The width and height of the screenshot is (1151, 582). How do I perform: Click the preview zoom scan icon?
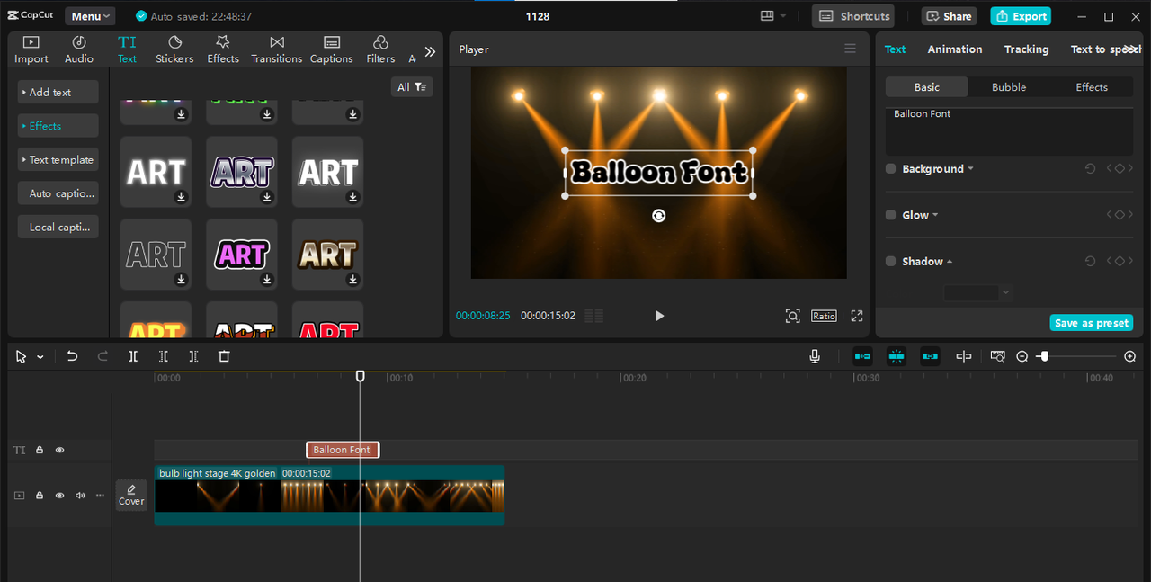(792, 316)
